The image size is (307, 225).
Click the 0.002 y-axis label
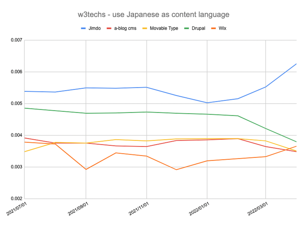pyautogui.click(x=16, y=199)
